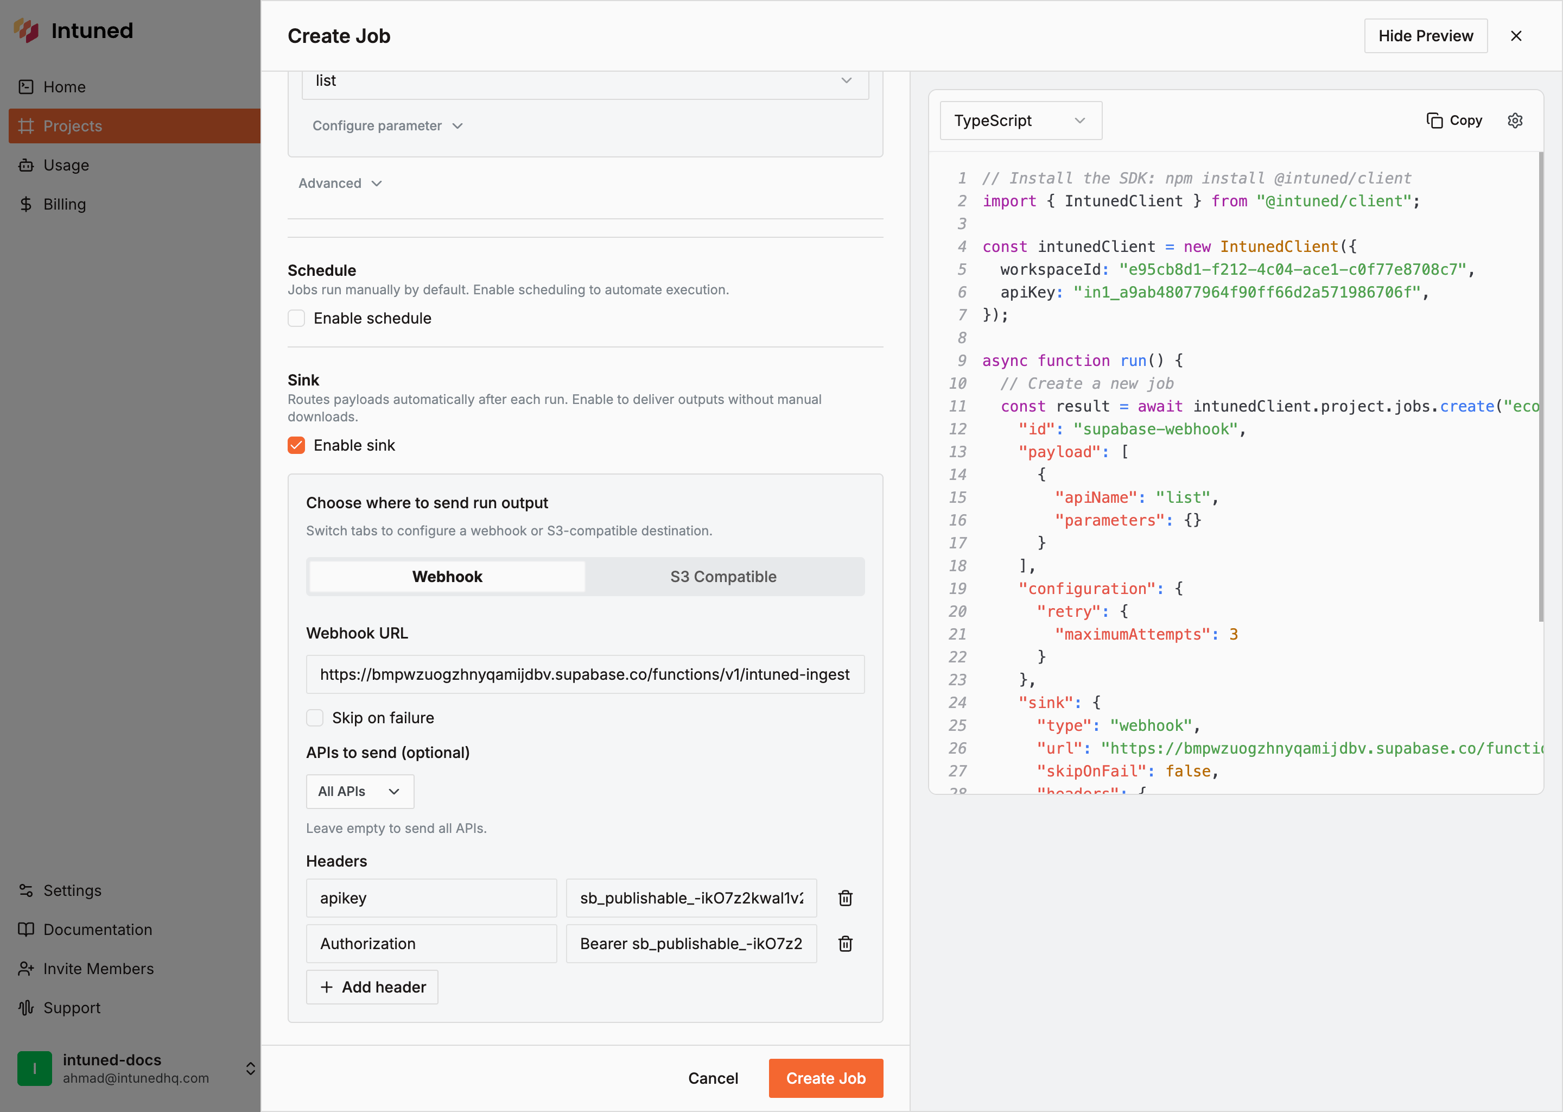1563x1112 pixels.
Task: Uncheck the Enable sink checkbox
Action: [x=296, y=445]
